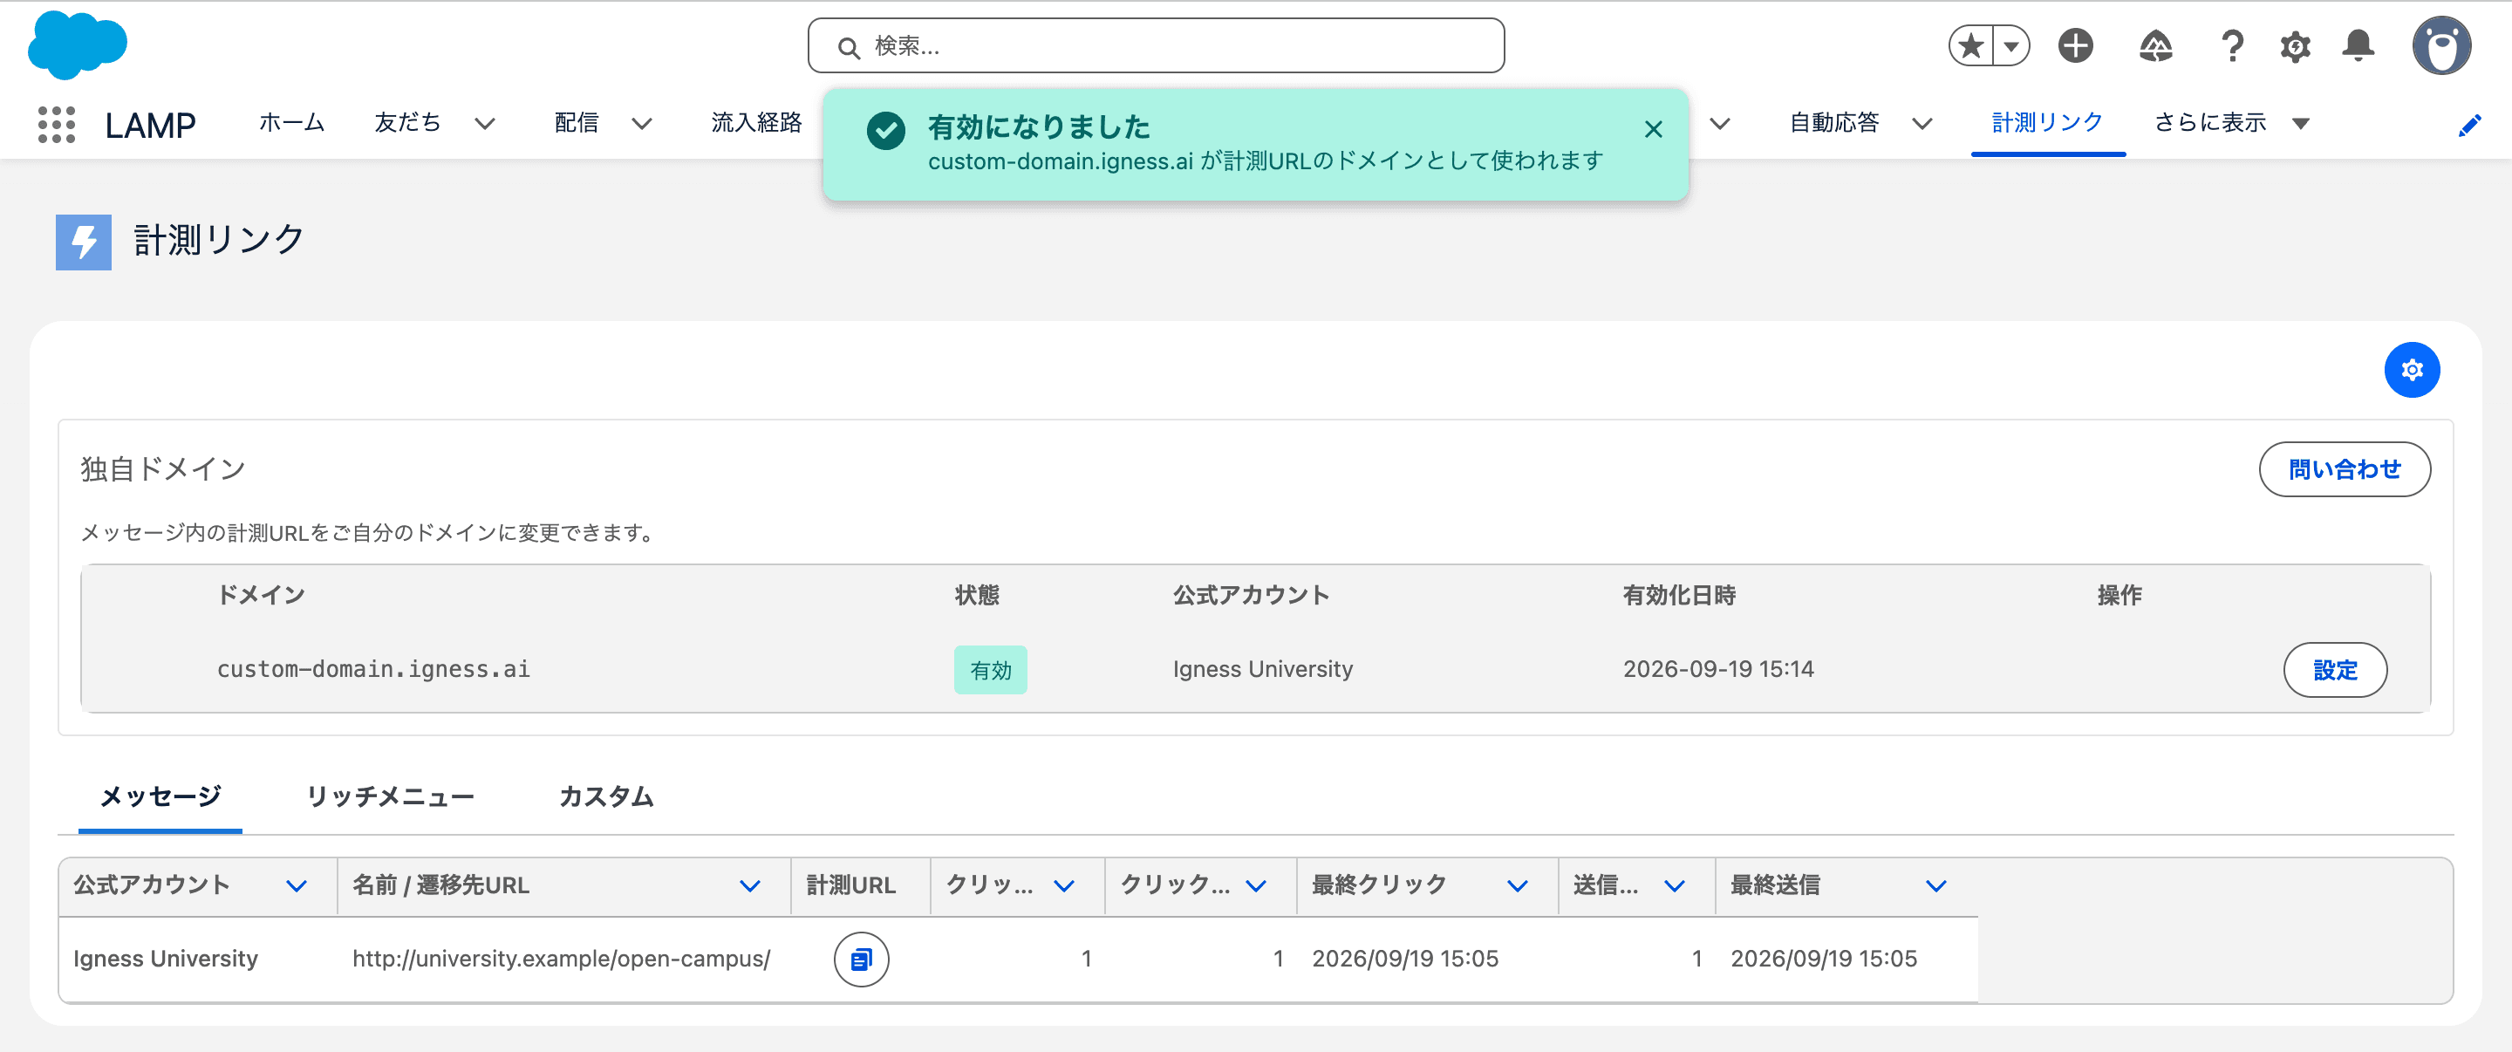
Task: Open the 最終クリック column menu chevron
Action: pyautogui.click(x=1518, y=886)
